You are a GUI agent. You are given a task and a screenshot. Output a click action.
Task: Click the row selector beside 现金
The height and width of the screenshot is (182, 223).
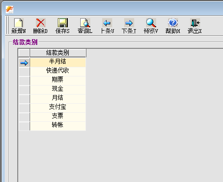click(x=24, y=90)
